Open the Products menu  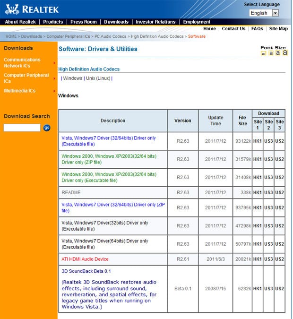pyautogui.click(x=53, y=22)
